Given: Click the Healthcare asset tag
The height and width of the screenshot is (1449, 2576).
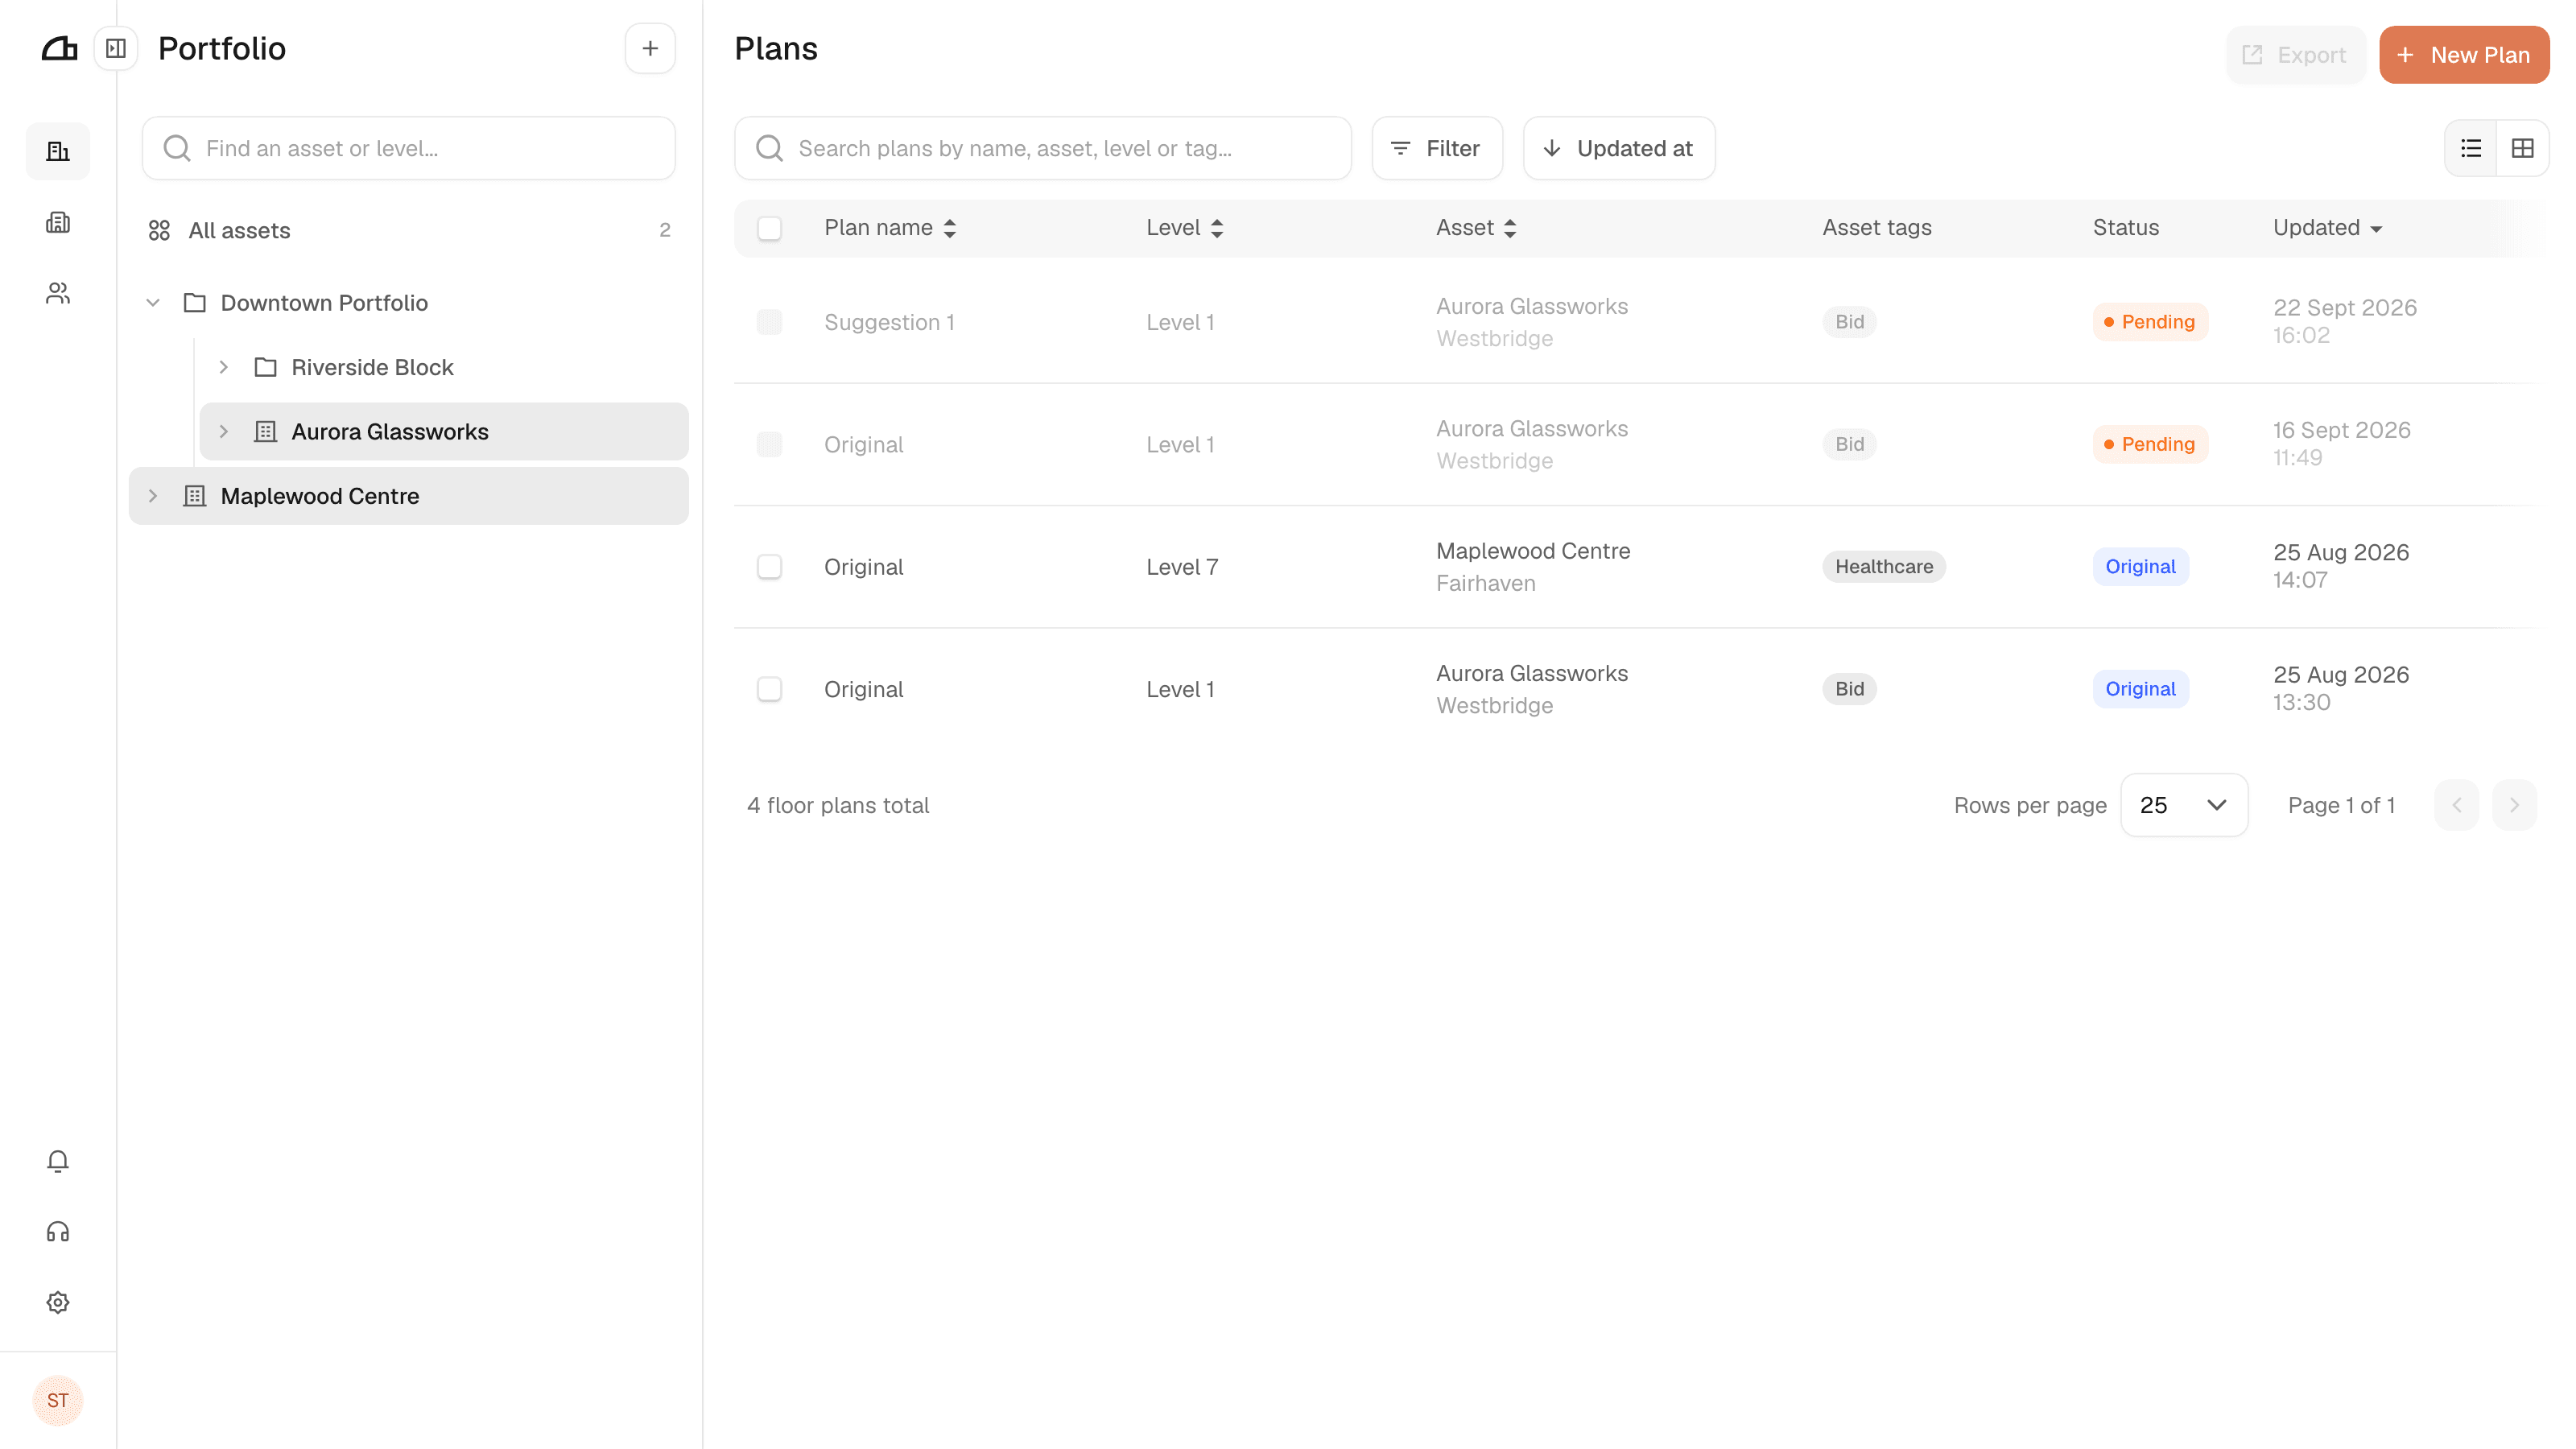Looking at the screenshot, I should [x=1884, y=567].
